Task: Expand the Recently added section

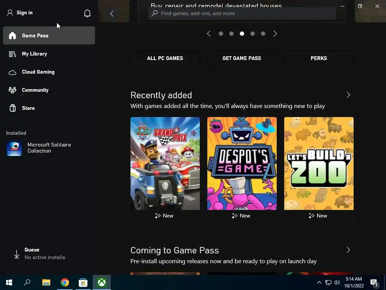Action: click(348, 95)
